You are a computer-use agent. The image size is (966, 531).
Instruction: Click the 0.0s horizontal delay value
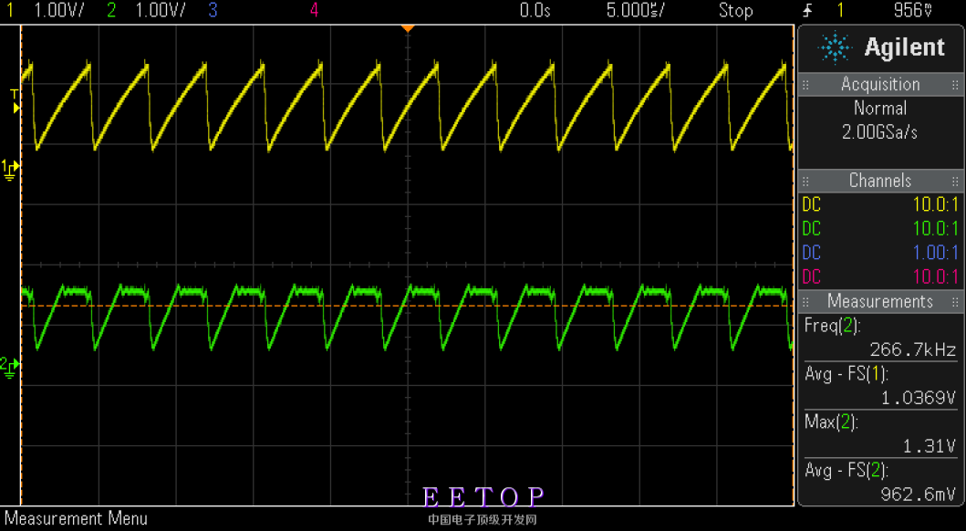coord(535,10)
